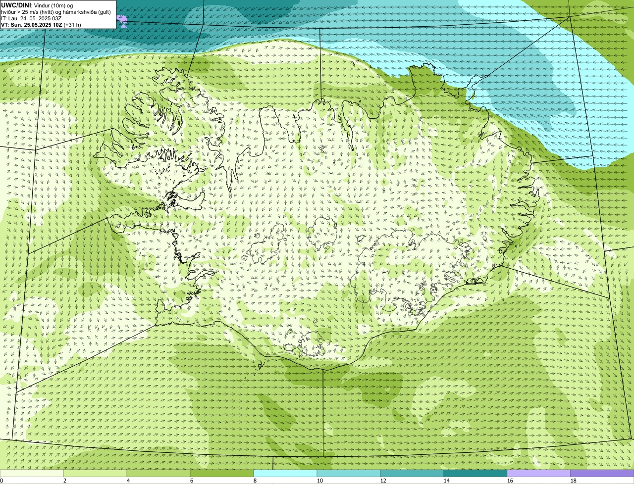Click the 6–8 m/s darker green legend segment
The image size is (634, 484).
[x=222, y=473]
